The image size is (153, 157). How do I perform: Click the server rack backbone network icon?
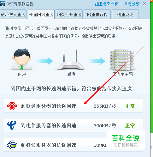[x=122, y=60]
